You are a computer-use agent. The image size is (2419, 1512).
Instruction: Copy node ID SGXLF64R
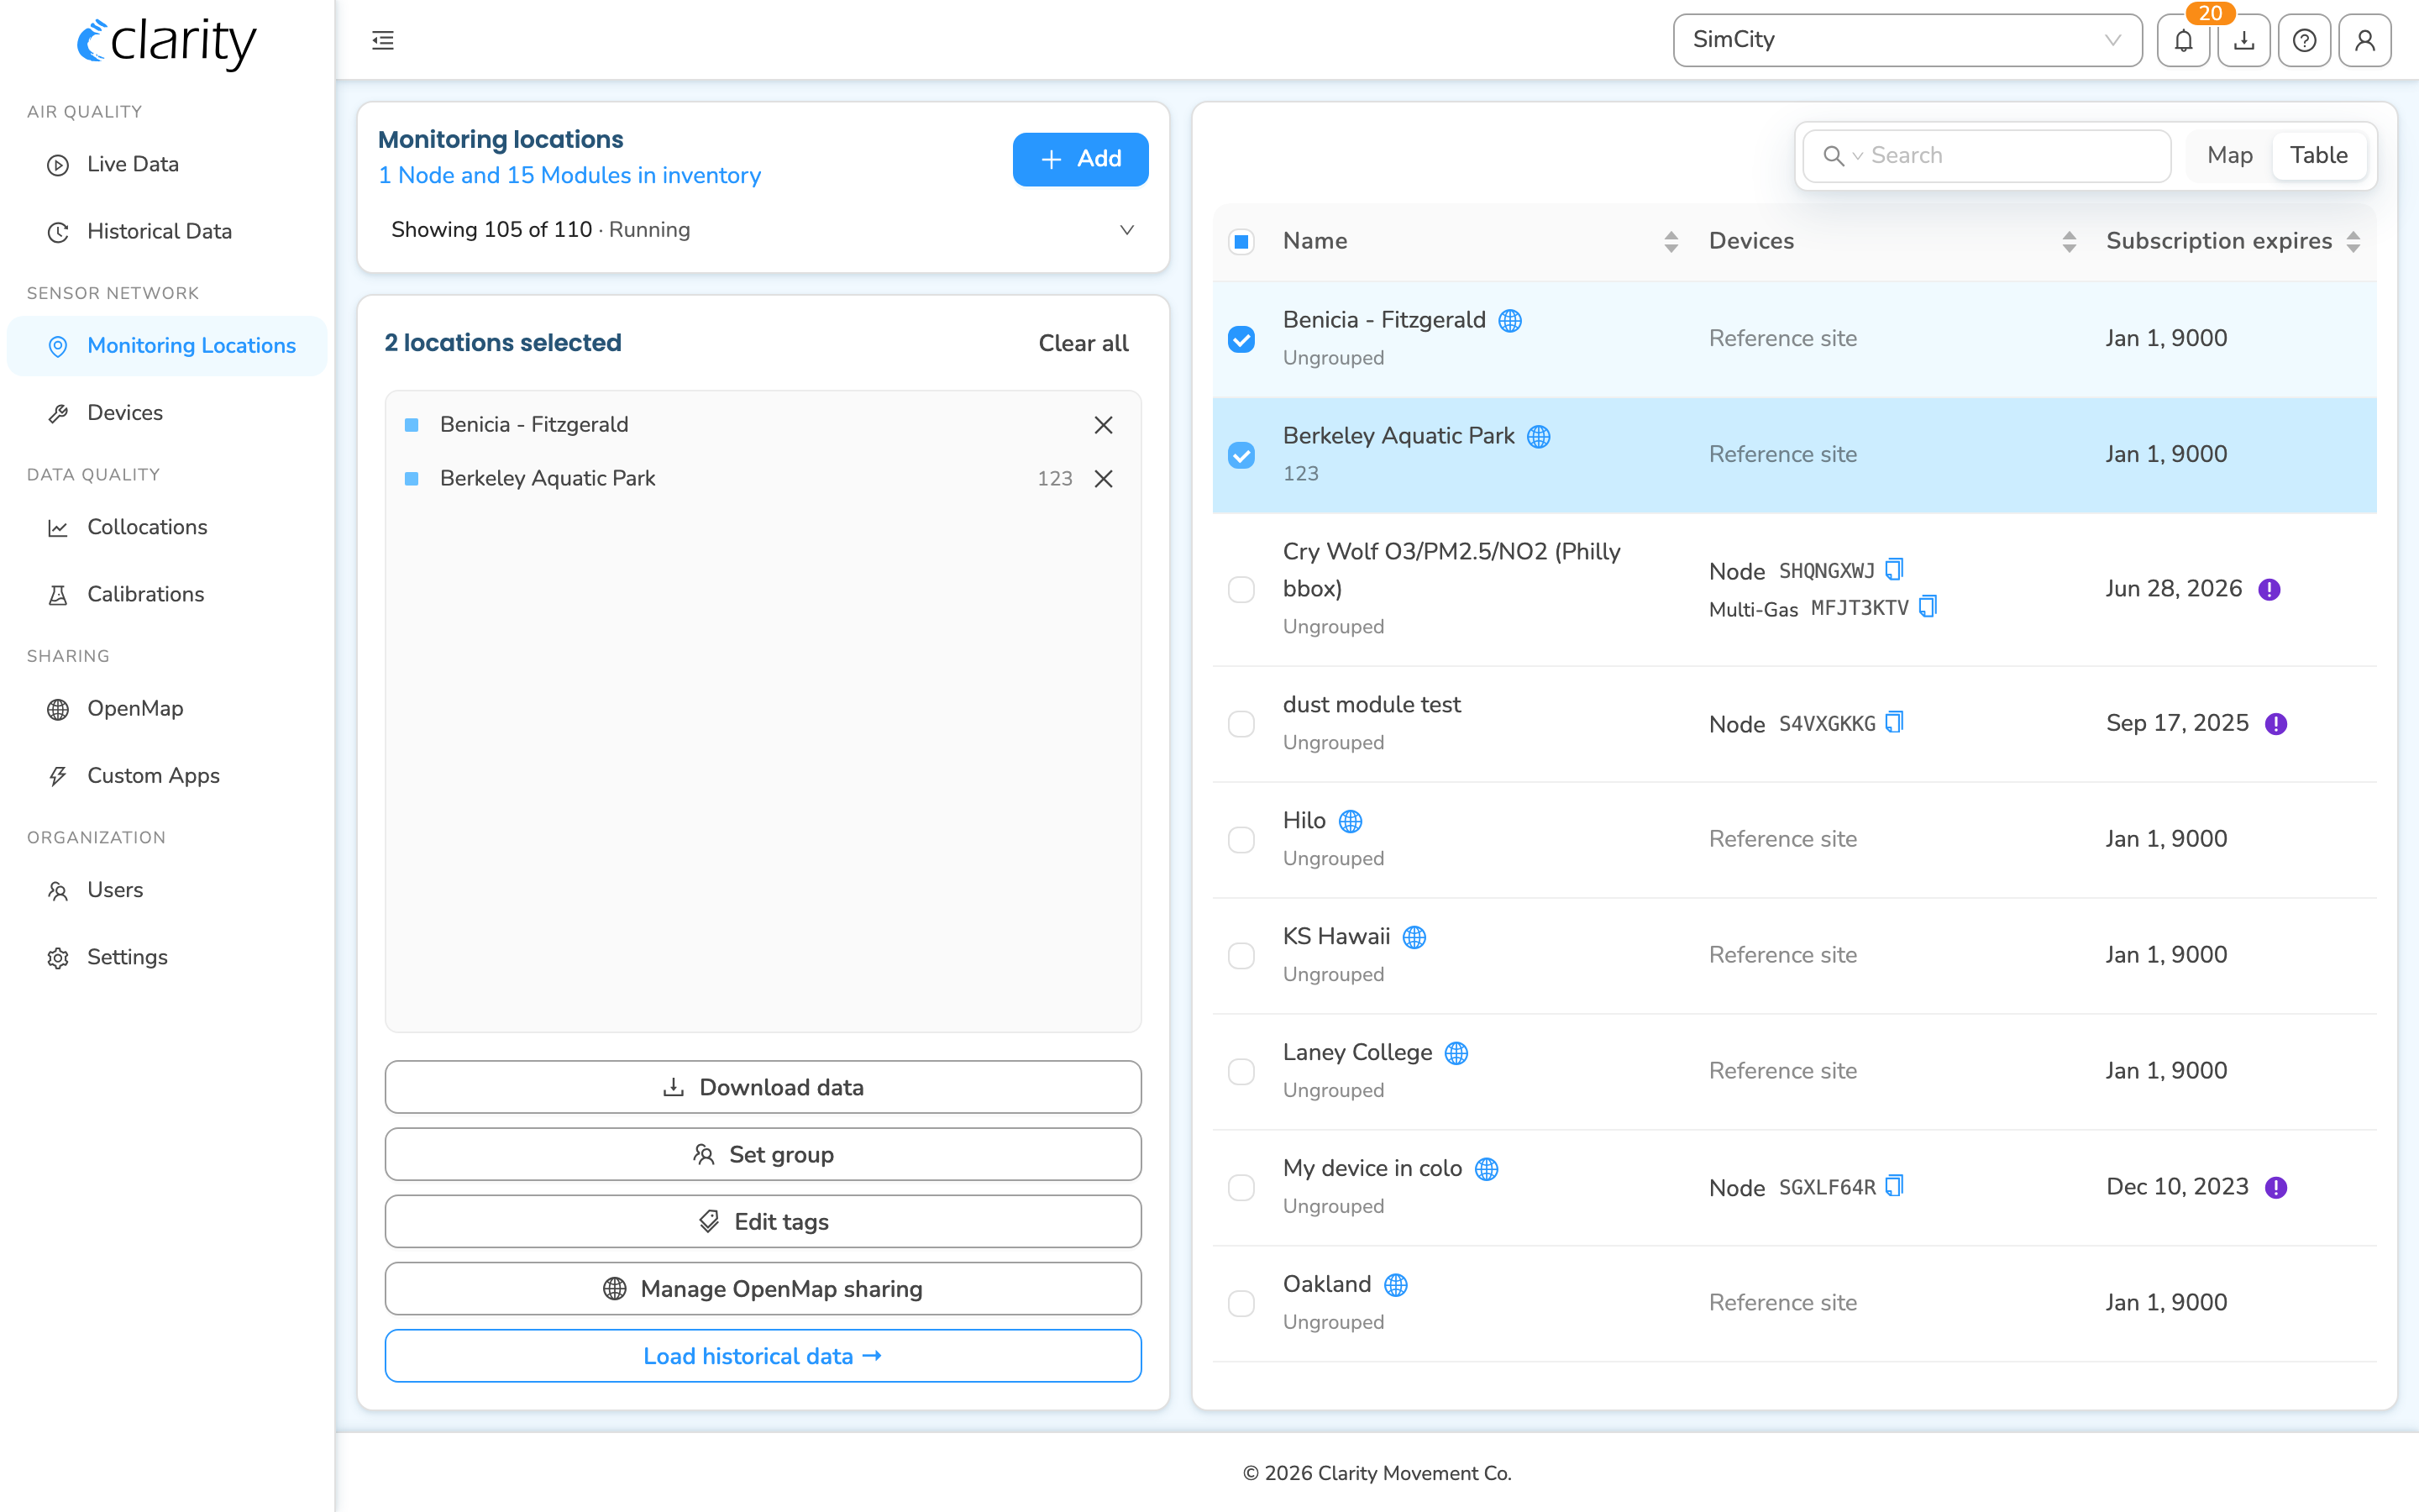(x=1894, y=1186)
